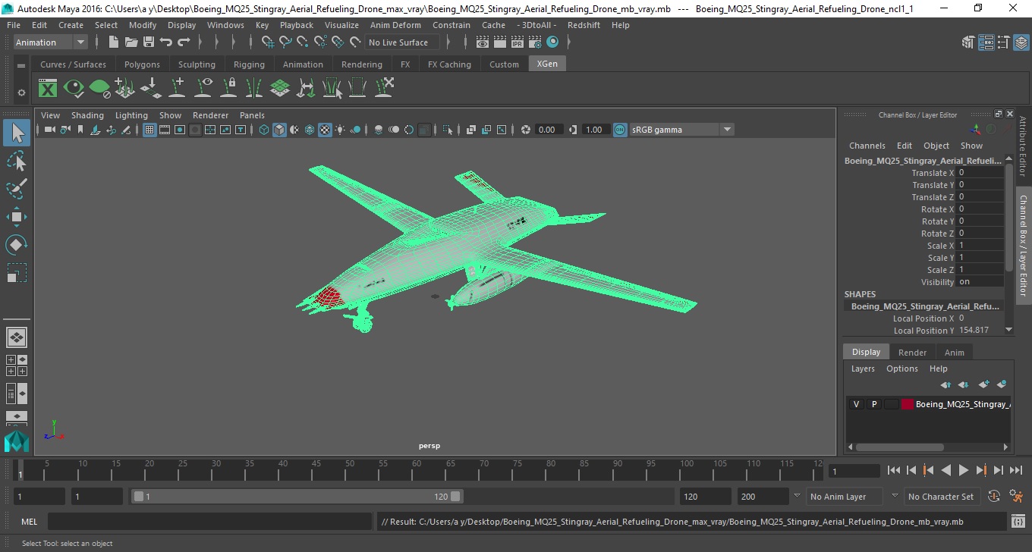Activate the Rotate tool

(17, 245)
